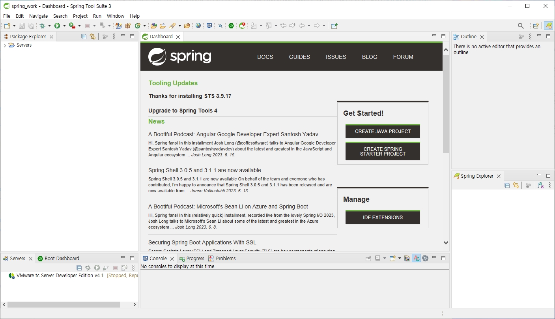Click the New Java Package toolbar icon
Screen dimensions: 555x319
point(128,26)
